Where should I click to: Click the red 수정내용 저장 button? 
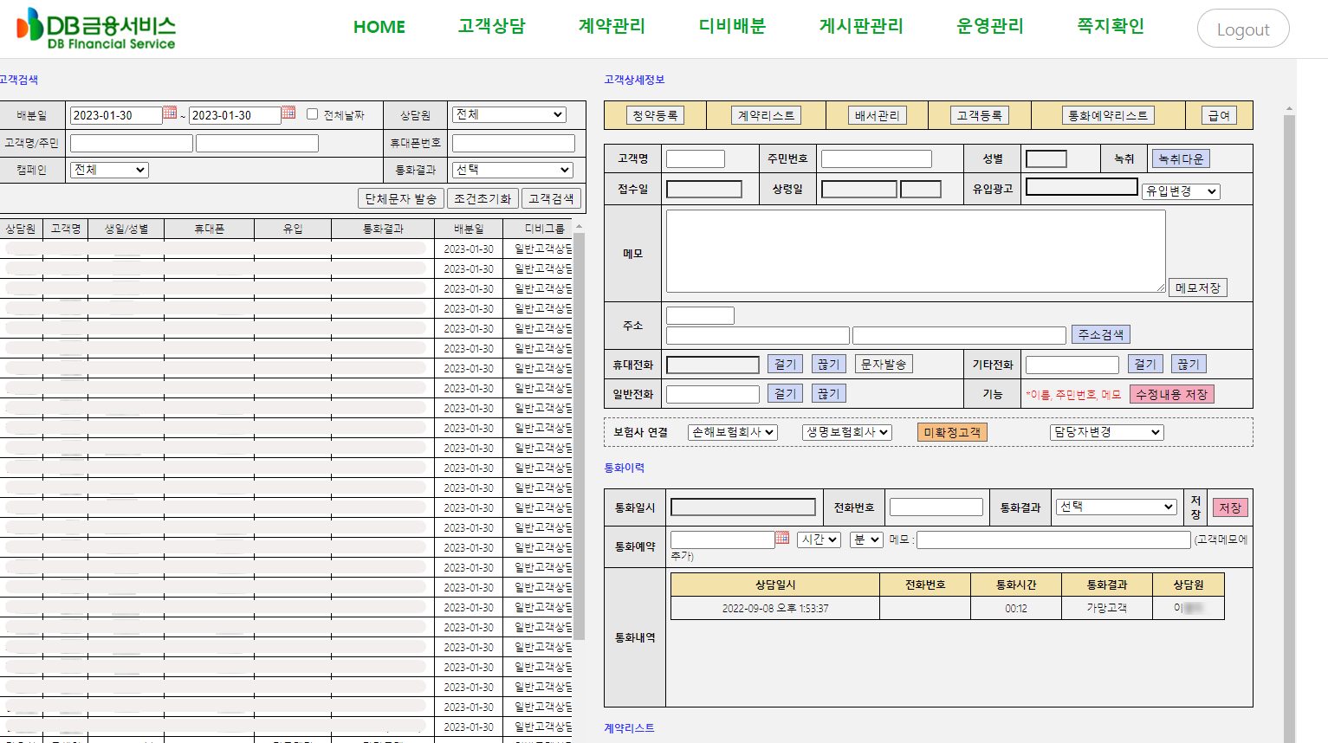1171,394
